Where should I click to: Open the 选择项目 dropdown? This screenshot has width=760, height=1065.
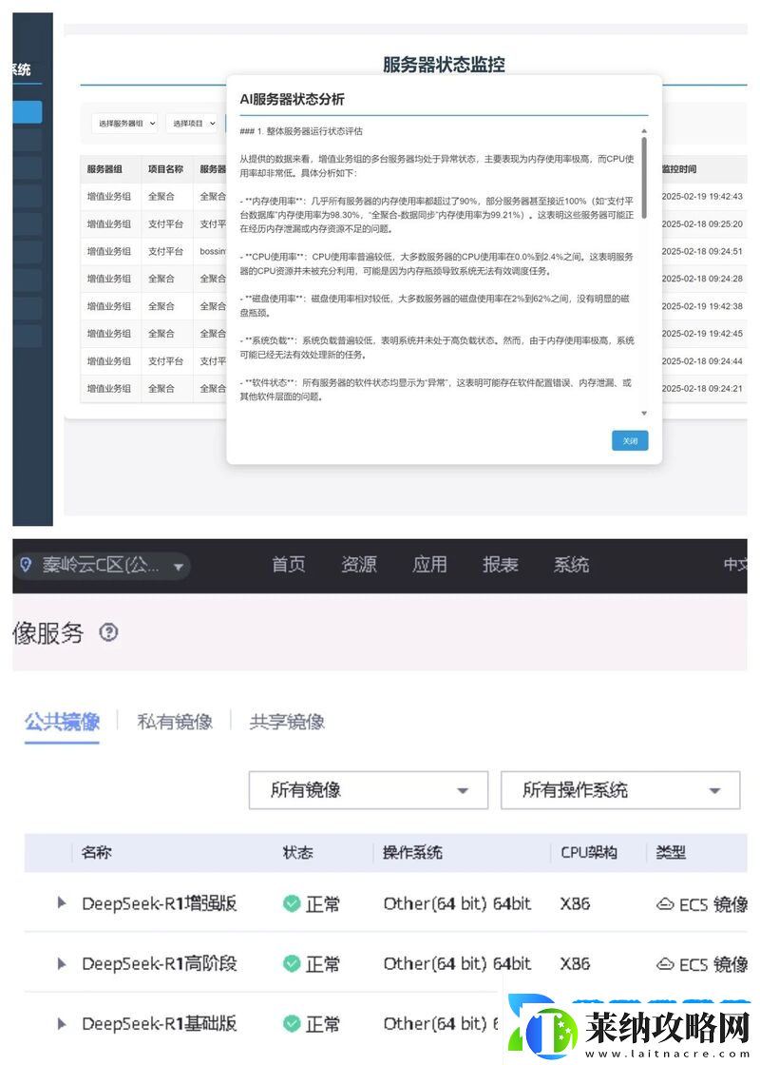point(193,123)
